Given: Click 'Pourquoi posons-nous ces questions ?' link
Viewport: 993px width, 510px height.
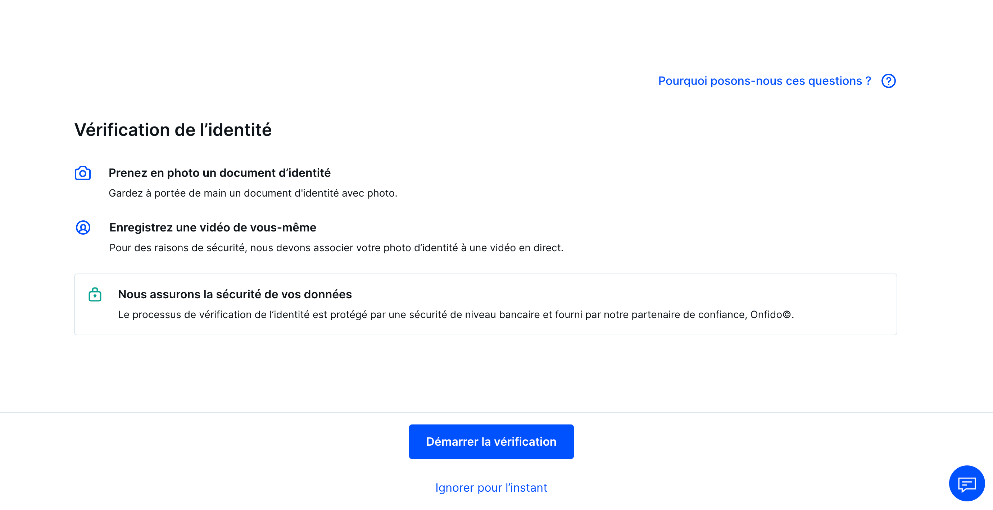Looking at the screenshot, I should pos(765,81).
